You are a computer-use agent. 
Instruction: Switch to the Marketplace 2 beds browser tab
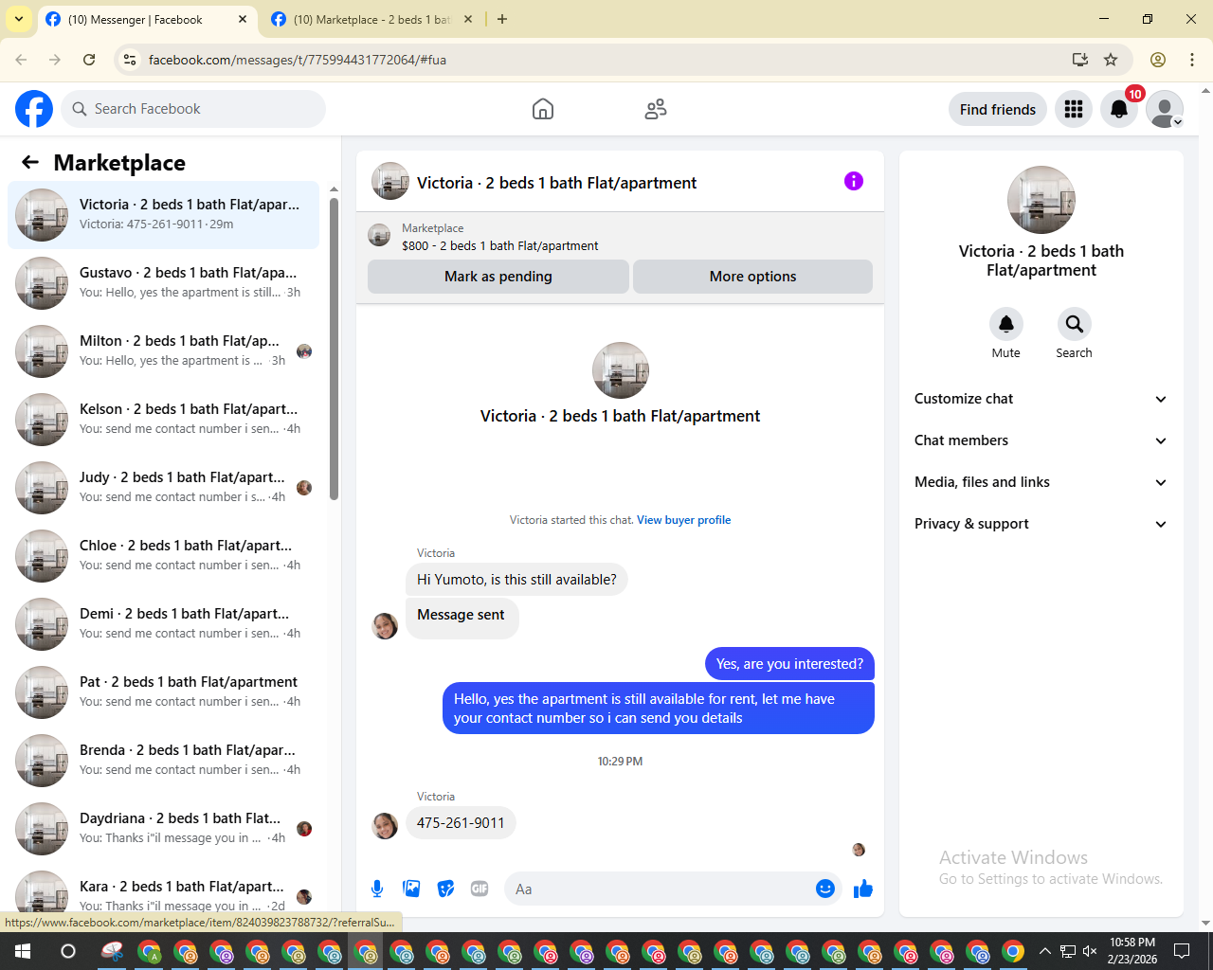[372, 20]
